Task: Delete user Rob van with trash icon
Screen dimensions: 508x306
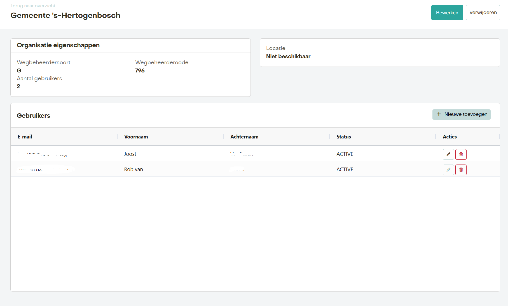Action: click(x=461, y=170)
